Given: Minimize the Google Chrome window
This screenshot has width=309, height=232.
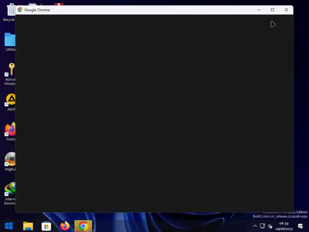Looking at the screenshot, I should point(259,10).
